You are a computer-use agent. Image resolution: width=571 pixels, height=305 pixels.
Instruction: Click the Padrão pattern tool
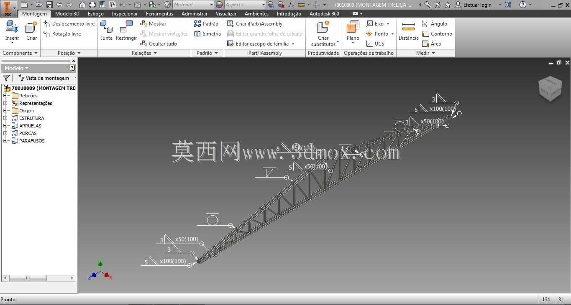[206, 24]
